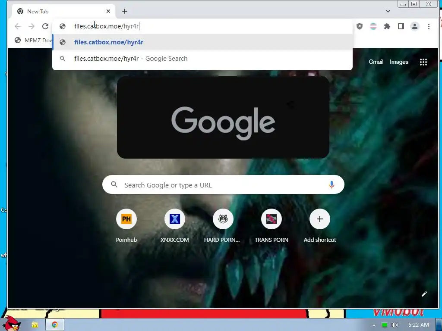Click the striped circular extension icon
Viewport: 442px width, 331px height.
click(x=373, y=26)
